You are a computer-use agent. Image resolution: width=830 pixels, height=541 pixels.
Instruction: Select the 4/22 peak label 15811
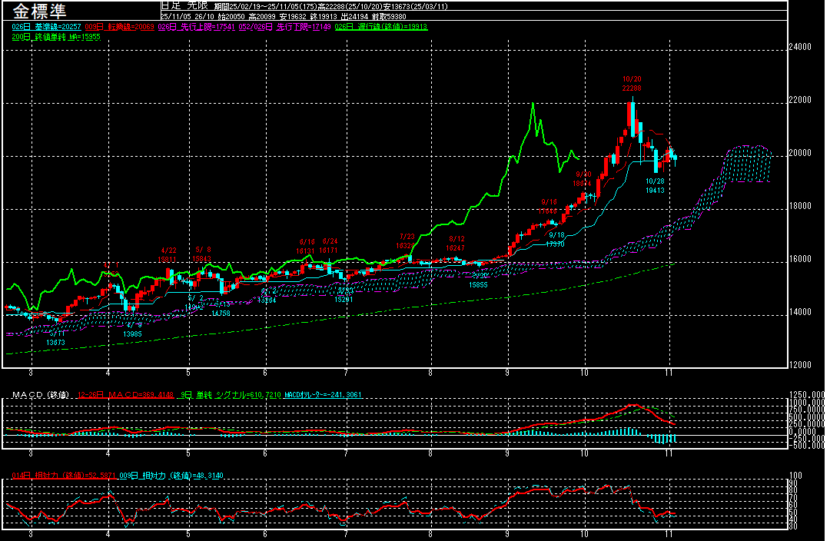(x=168, y=260)
